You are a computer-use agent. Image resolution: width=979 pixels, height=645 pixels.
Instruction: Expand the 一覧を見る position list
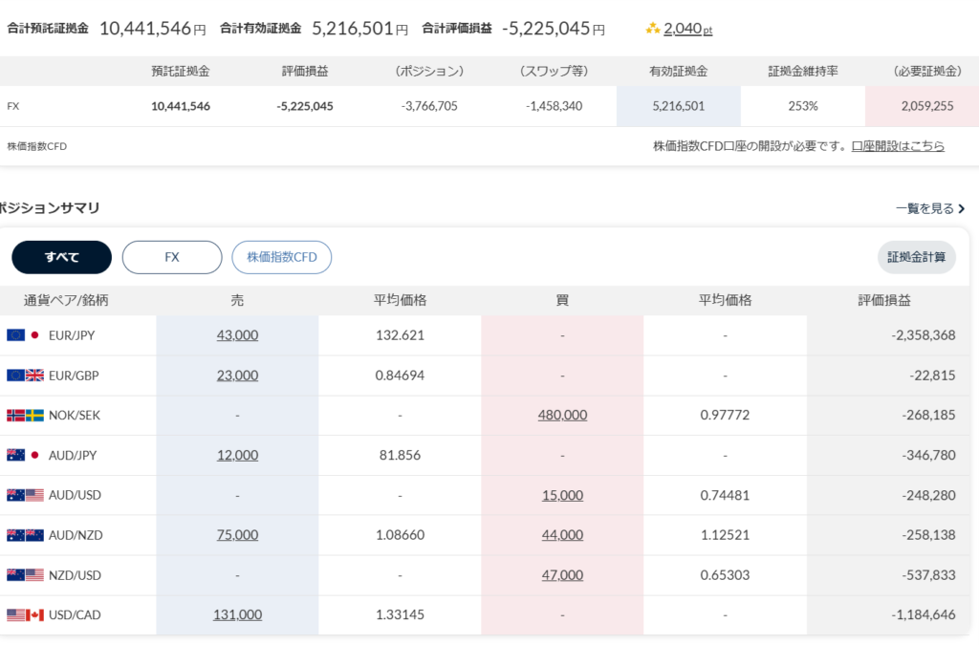coord(929,208)
